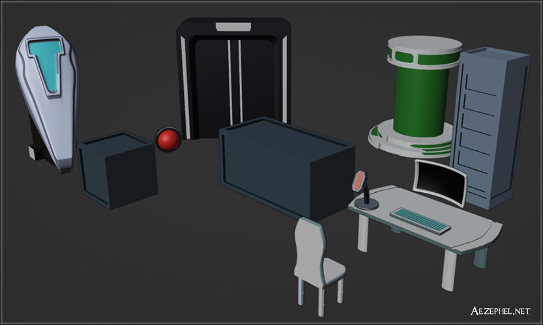This screenshot has width=543, height=325.
Task: Select the green cylinder tank model
Action: [415, 96]
